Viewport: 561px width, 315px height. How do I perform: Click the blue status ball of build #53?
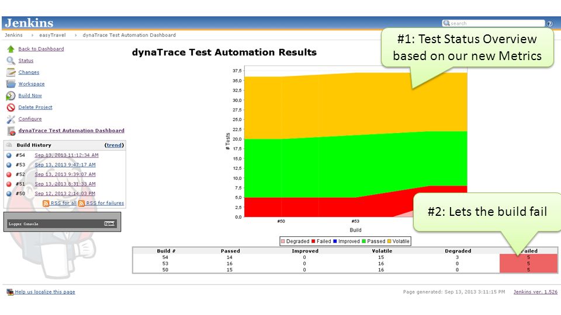coord(9,165)
